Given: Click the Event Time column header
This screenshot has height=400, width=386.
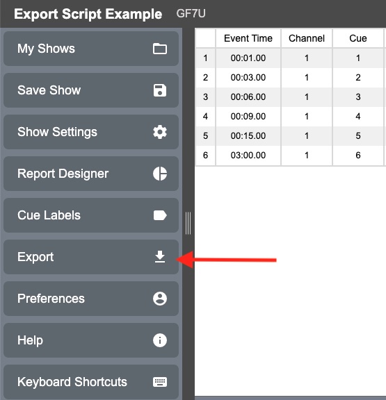Looking at the screenshot, I should 248,38.
